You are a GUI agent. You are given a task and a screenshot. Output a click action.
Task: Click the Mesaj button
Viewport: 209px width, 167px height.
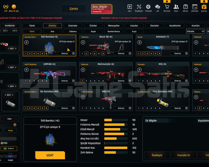pyautogui.click(x=10, y=130)
